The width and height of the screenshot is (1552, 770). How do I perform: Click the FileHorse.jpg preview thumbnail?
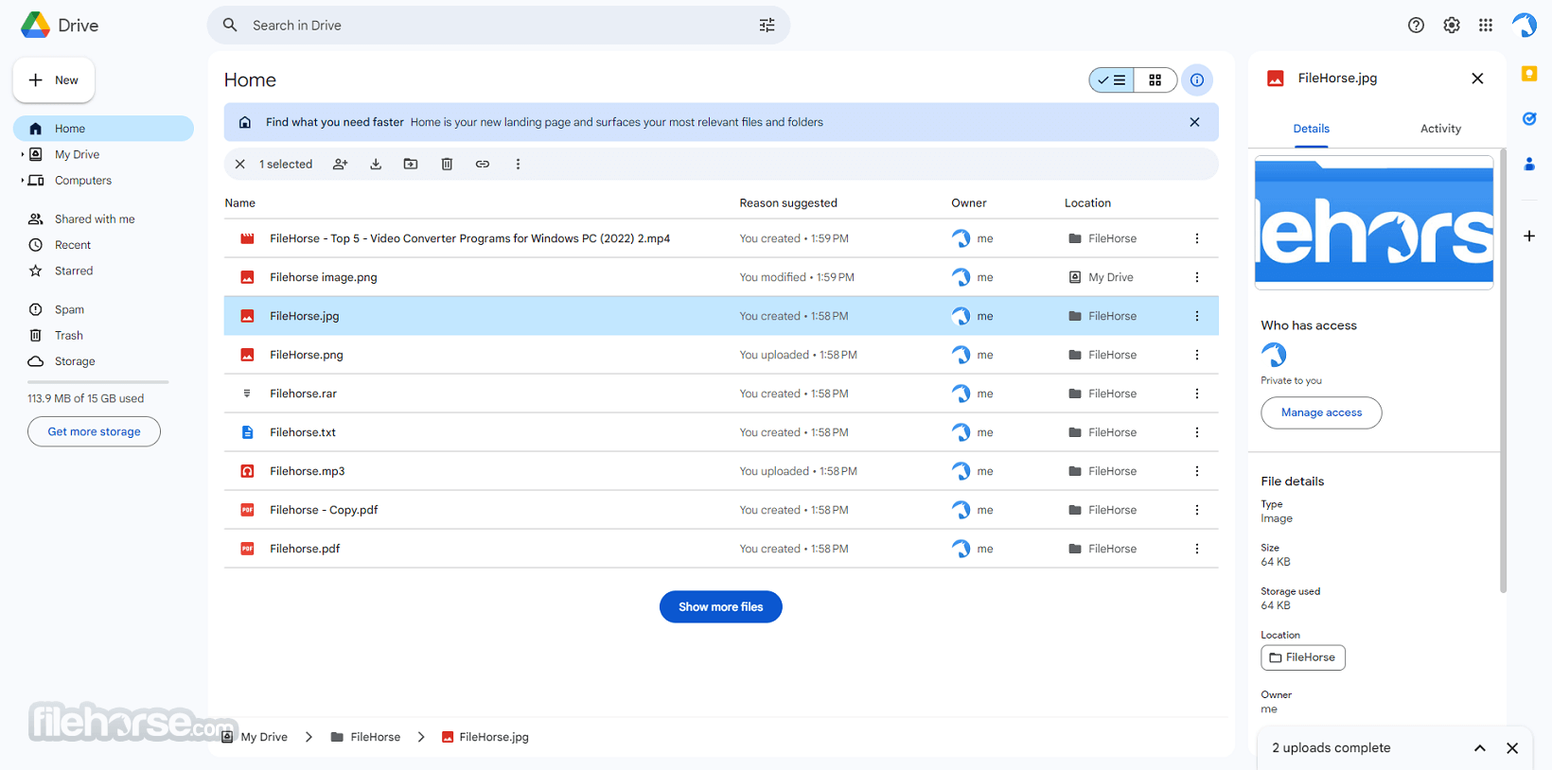[x=1374, y=222]
